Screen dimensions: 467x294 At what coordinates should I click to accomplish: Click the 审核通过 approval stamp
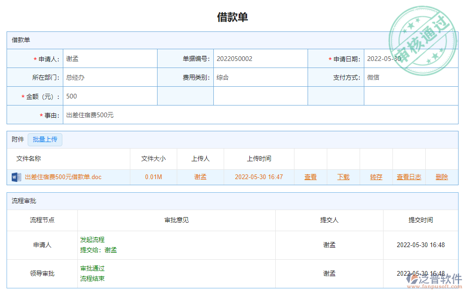coord(422,41)
